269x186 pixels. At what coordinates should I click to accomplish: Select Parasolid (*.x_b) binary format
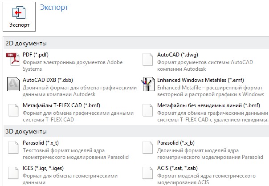[176, 143]
